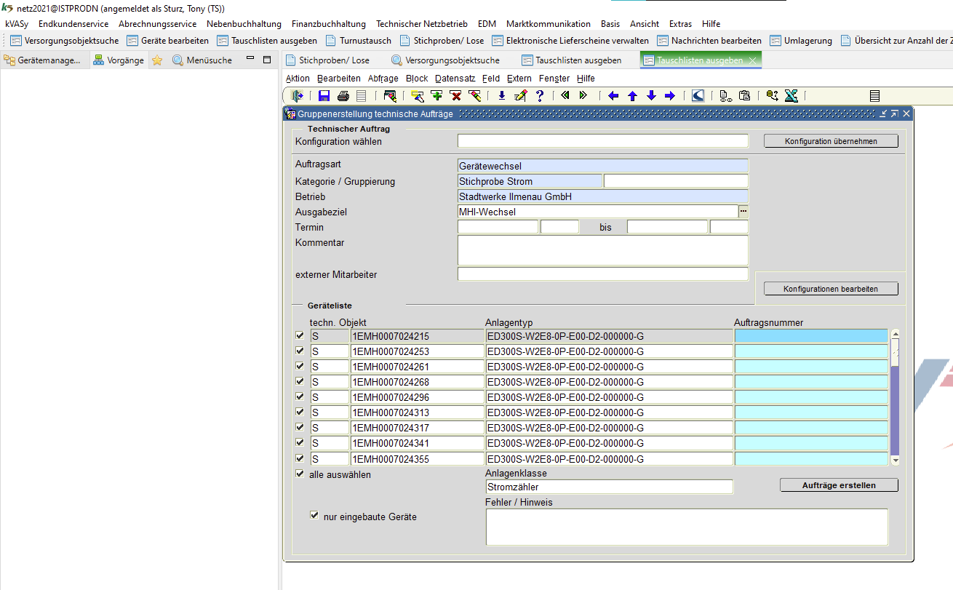Viewport: 953px width, 590px height.
Task: Open help with the question mark icon
Action: pyautogui.click(x=539, y=95)
